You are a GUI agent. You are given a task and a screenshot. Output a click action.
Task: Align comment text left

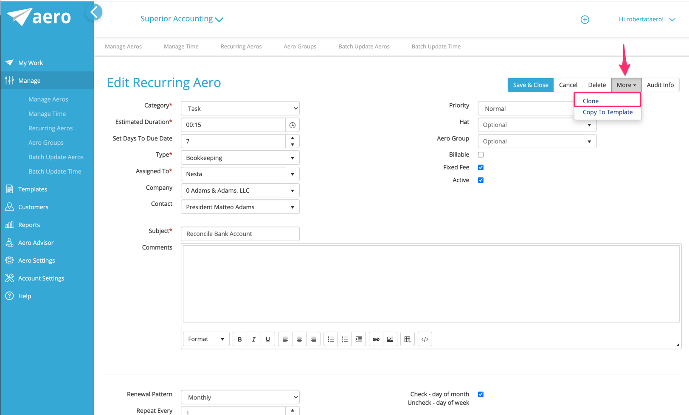click(285, 339)
